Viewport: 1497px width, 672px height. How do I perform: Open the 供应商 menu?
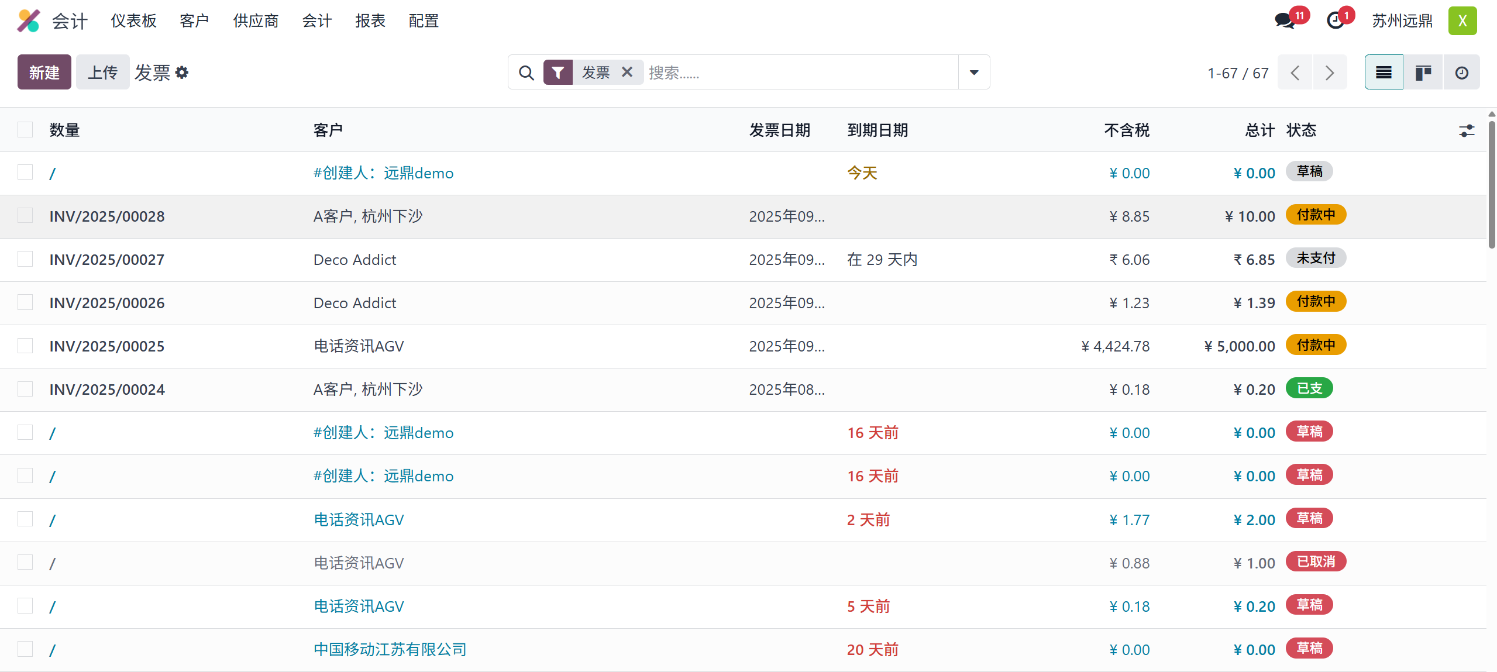(256, 21)
